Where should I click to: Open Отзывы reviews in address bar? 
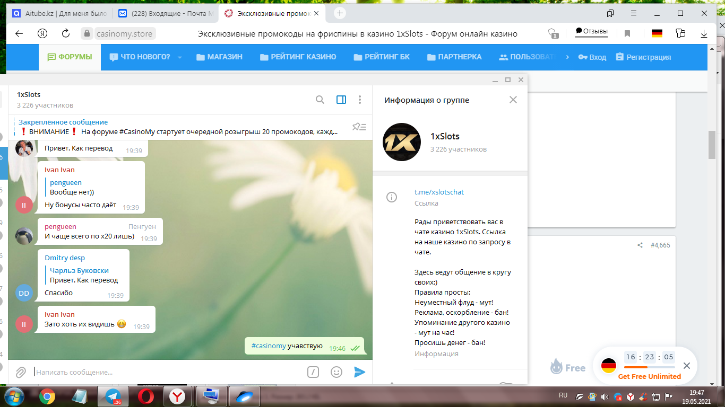click(x=592, y=31)
